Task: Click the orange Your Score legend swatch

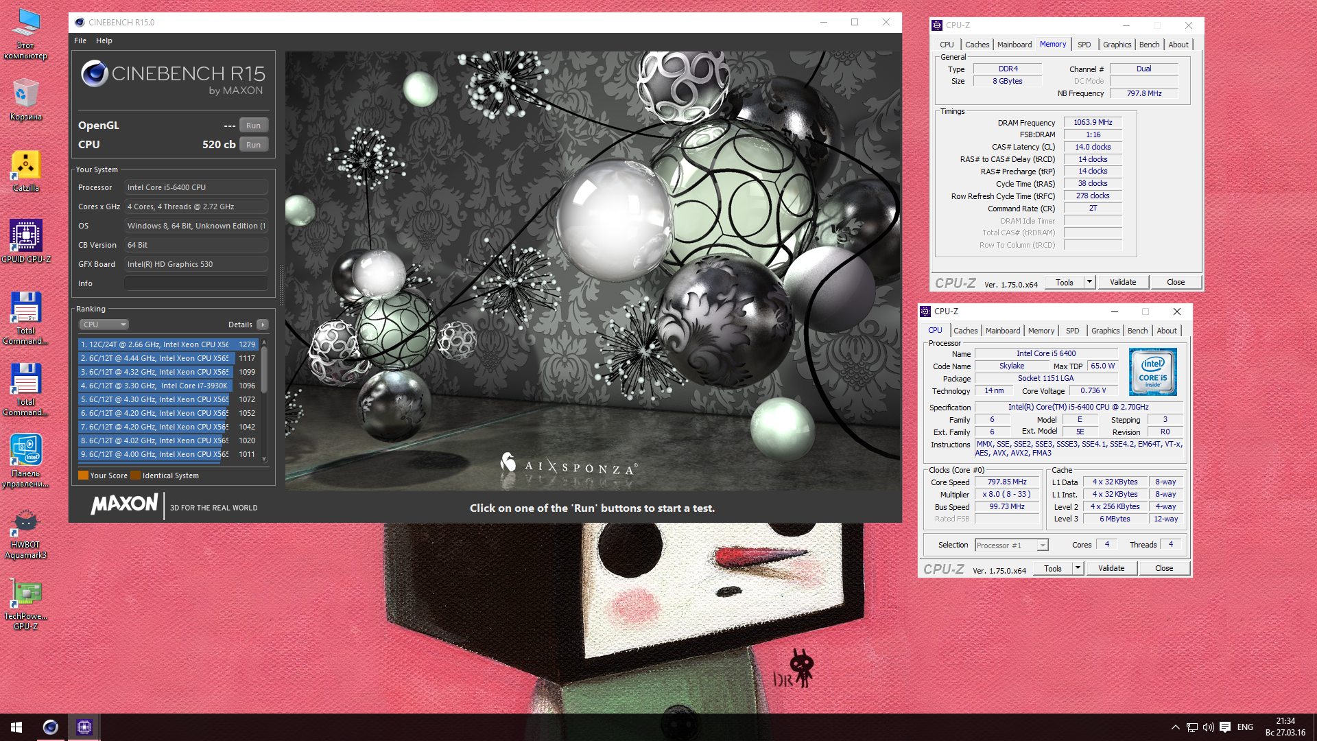Action: tap(83, 475)
